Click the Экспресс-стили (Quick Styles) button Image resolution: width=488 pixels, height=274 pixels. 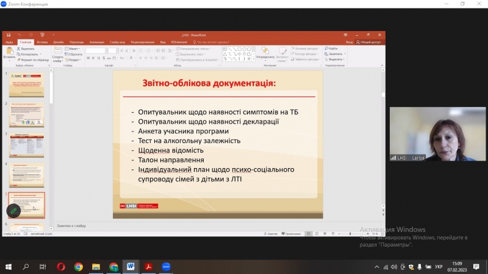coord(282,54)
